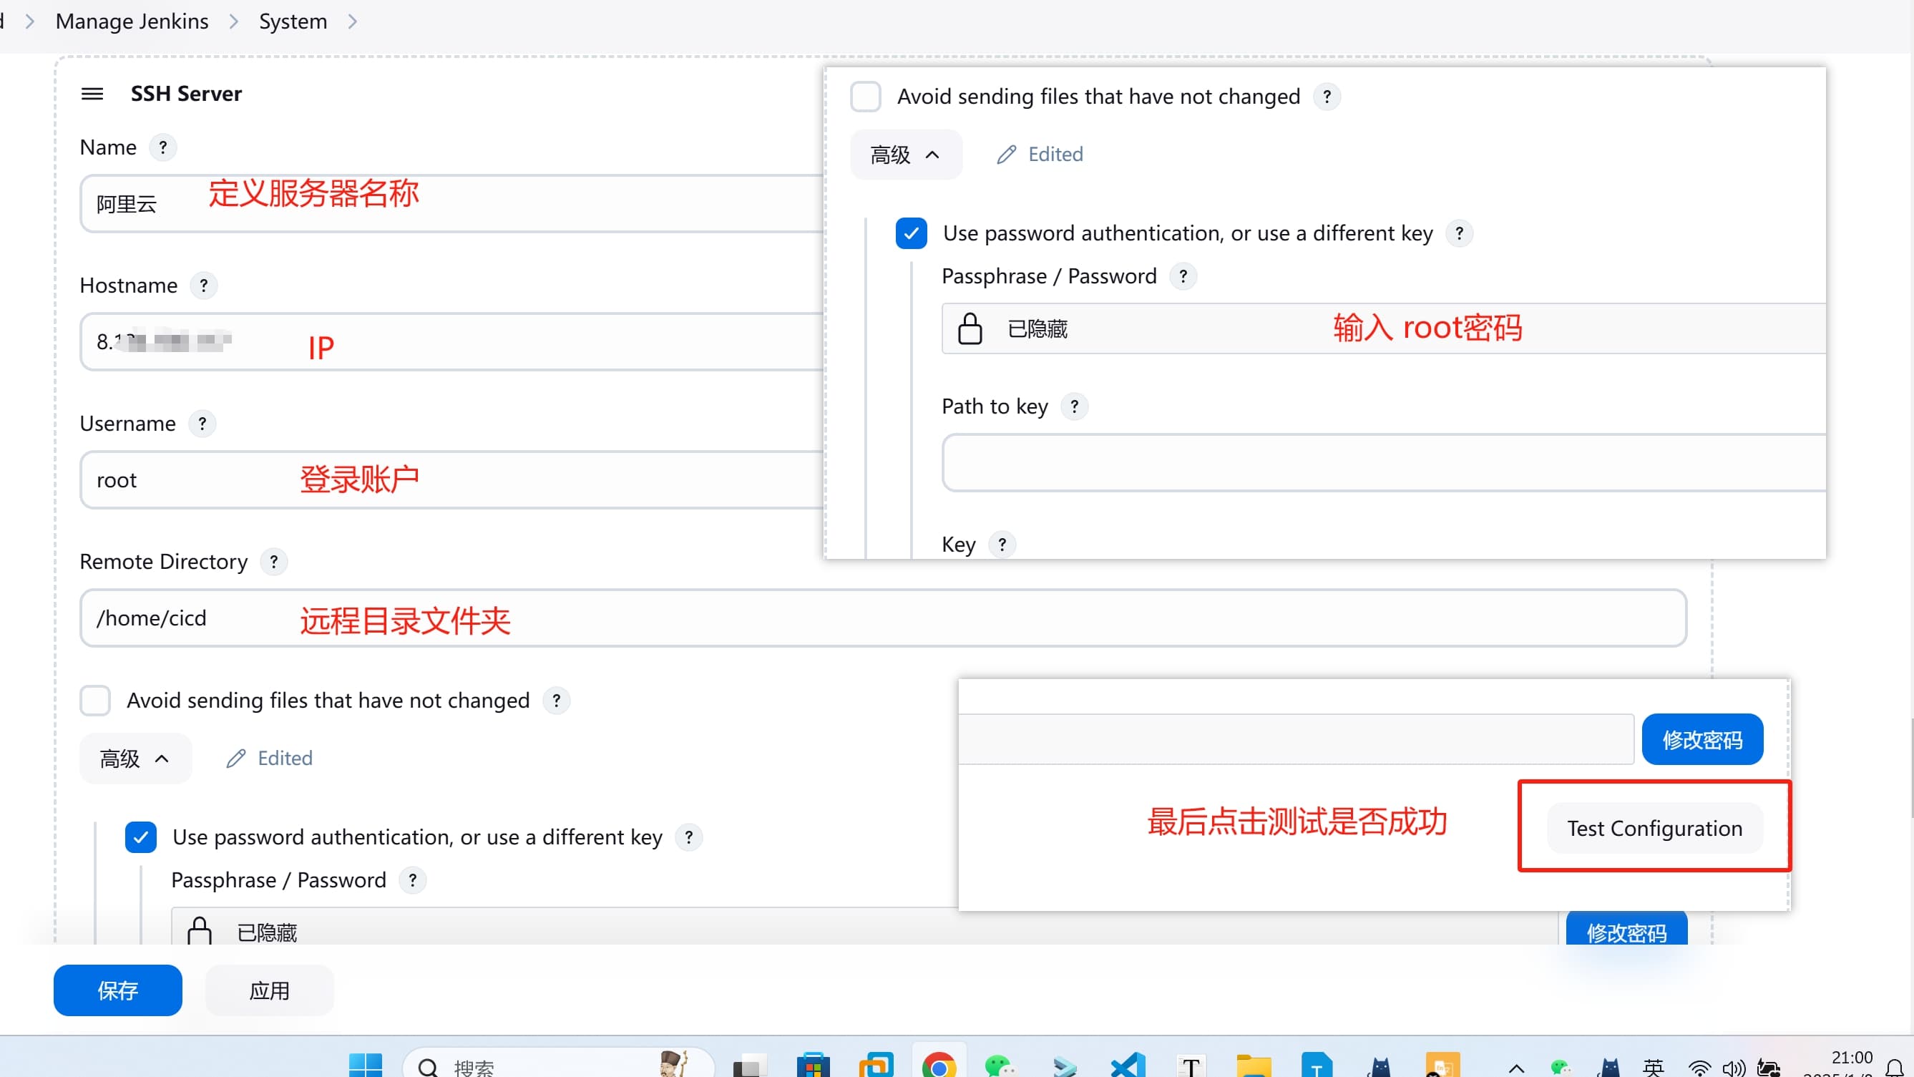
Task: Click the pencil icon beside Edited above 保存 button
Action: (x=235, y=759)
